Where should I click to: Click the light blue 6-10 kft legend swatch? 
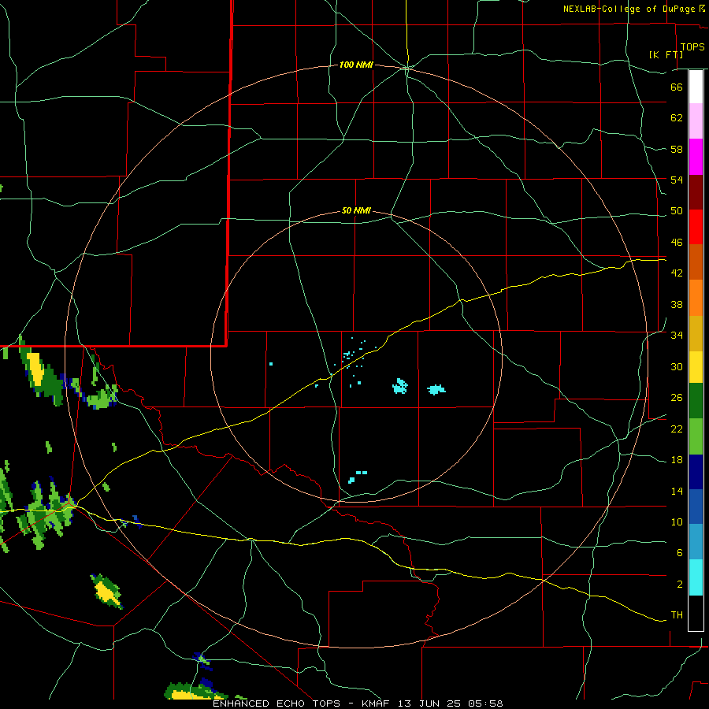click(696, 542)
